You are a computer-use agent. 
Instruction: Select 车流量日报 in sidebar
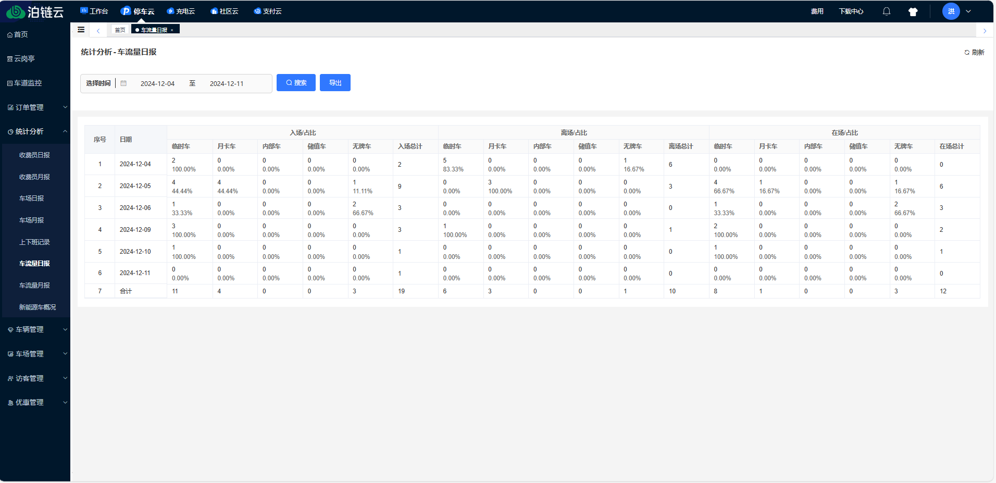(x=35, y=264)
